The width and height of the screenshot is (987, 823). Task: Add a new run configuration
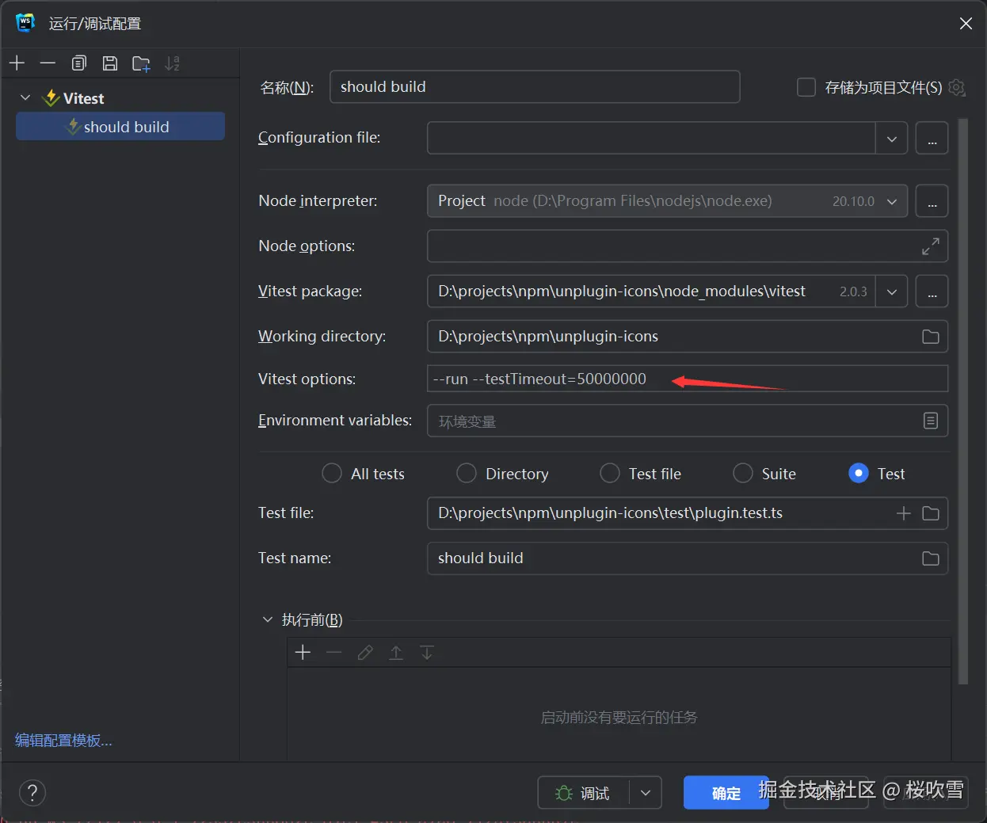[17, 63]
